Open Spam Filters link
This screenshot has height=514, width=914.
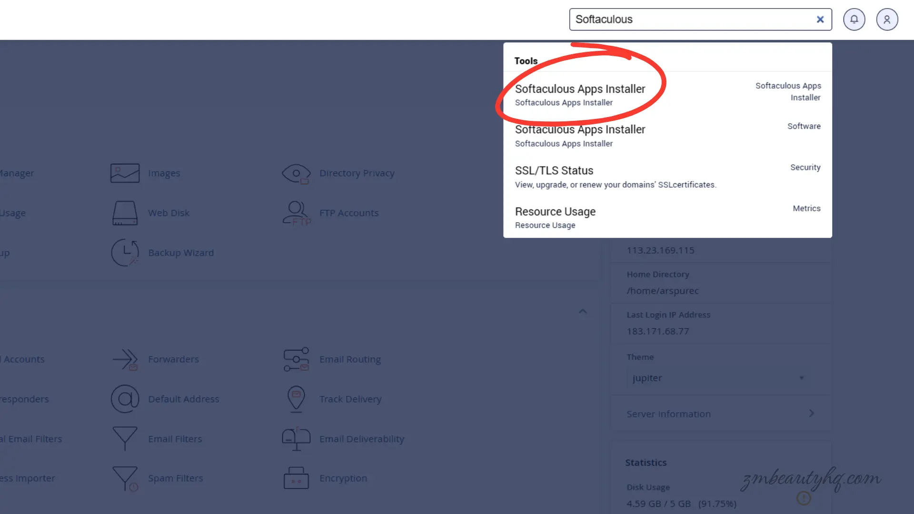pyautogui.click(x=175, y=478)
